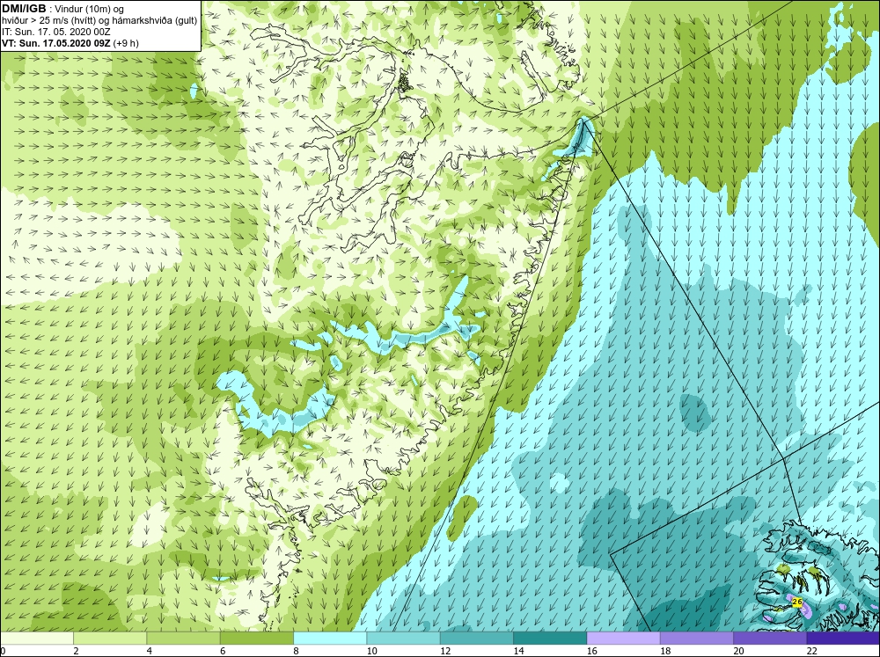Click the 6–8 m/s dark green legend swatch
Image resolution: width=880 pixels, height=657 pixels.
pyautogui.click(x=256, y=639)
